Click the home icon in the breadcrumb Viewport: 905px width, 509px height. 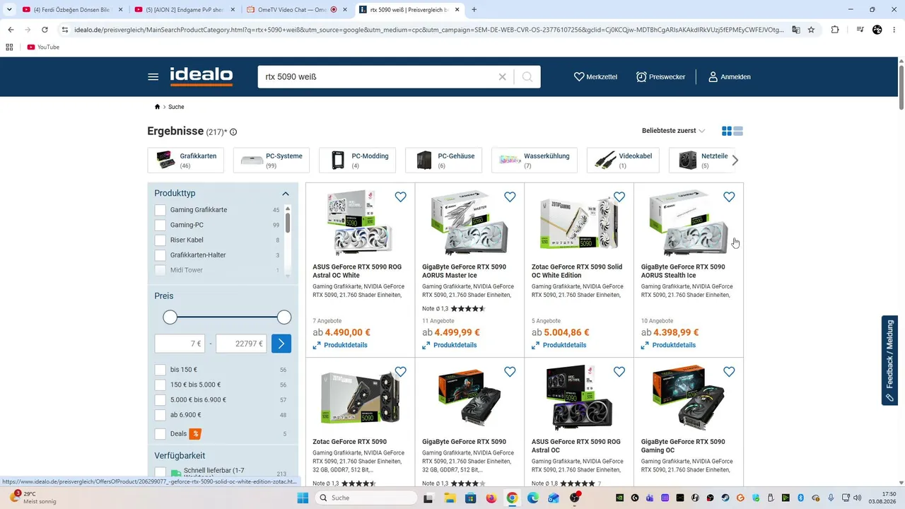click(x=157, y=107)
